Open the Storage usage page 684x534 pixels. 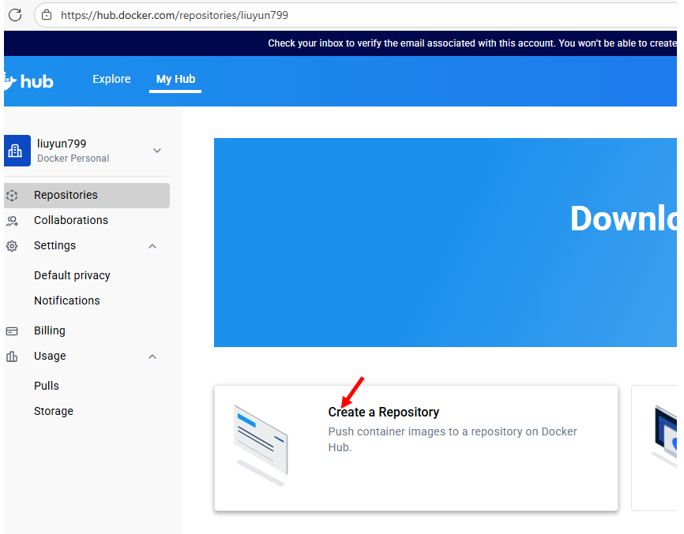tap(54, 411)
